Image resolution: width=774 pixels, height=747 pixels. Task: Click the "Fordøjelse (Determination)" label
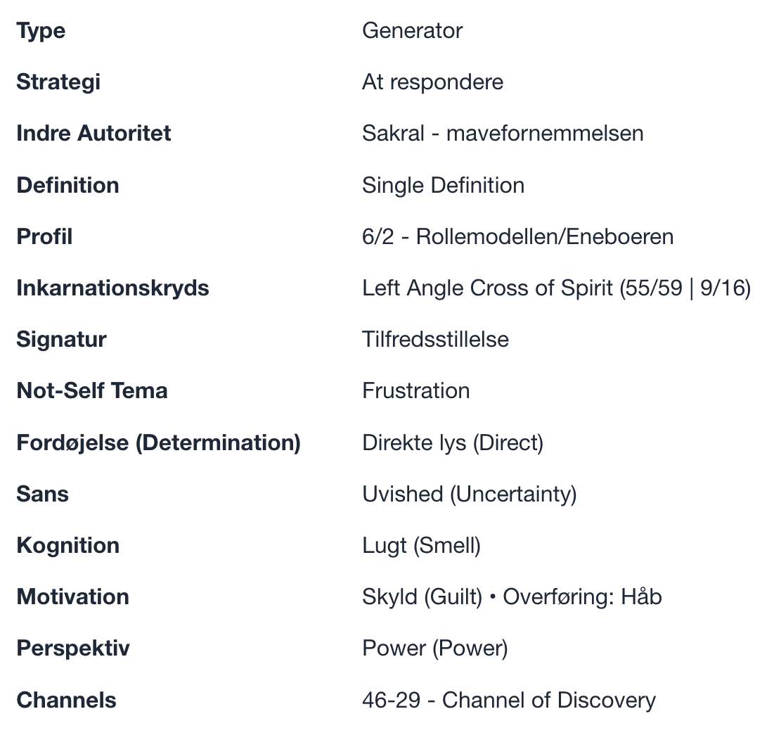click(158, 442)
